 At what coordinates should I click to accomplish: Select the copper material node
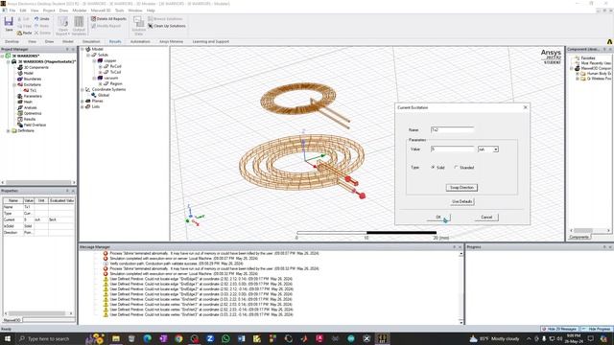pyautogui.click(x=106, y=60)
